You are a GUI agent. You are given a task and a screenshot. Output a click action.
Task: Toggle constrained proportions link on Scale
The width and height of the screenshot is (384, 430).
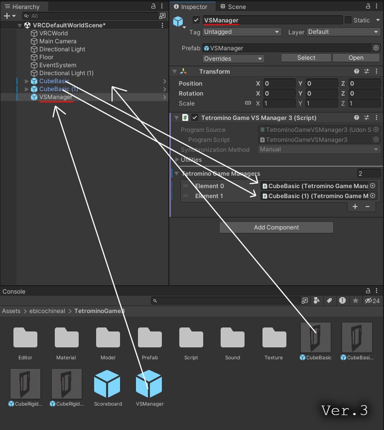point(248,103)
